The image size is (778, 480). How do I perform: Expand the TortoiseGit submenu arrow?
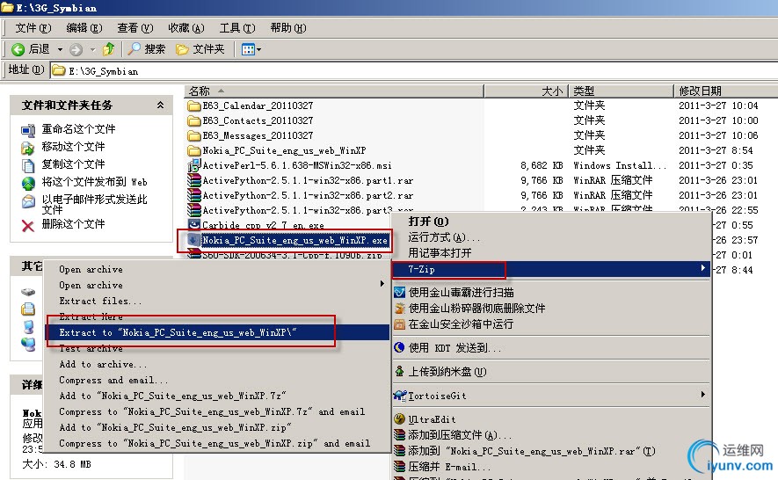click(x=702, y=394)
